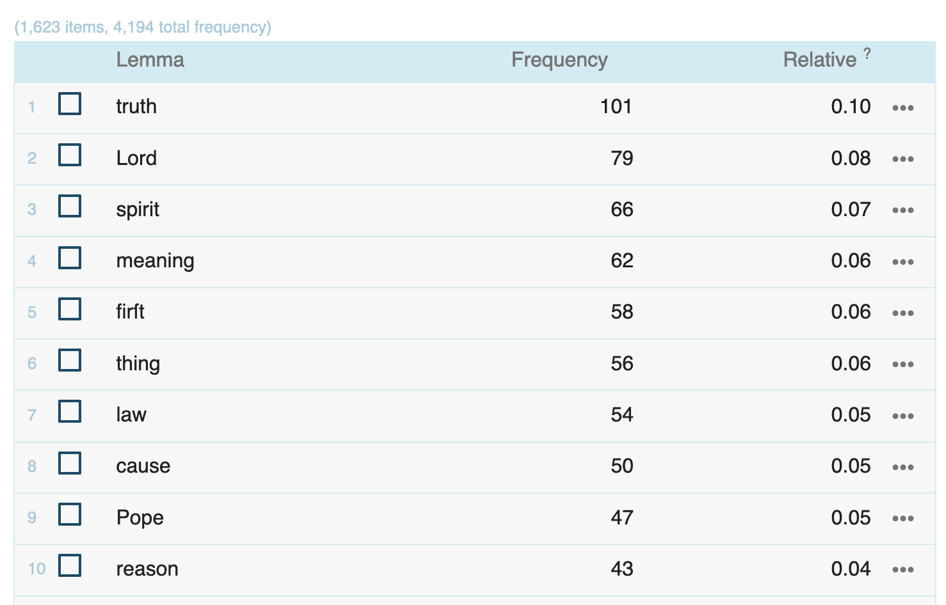
Task: Open the three-dot menu for meaning
Action: [x=902, y=262]
